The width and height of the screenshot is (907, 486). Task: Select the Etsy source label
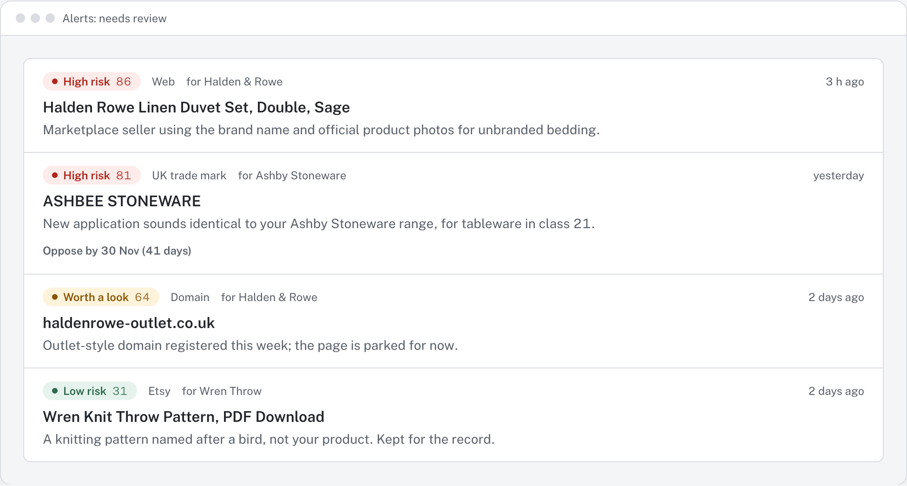click(x=159, y=391)
